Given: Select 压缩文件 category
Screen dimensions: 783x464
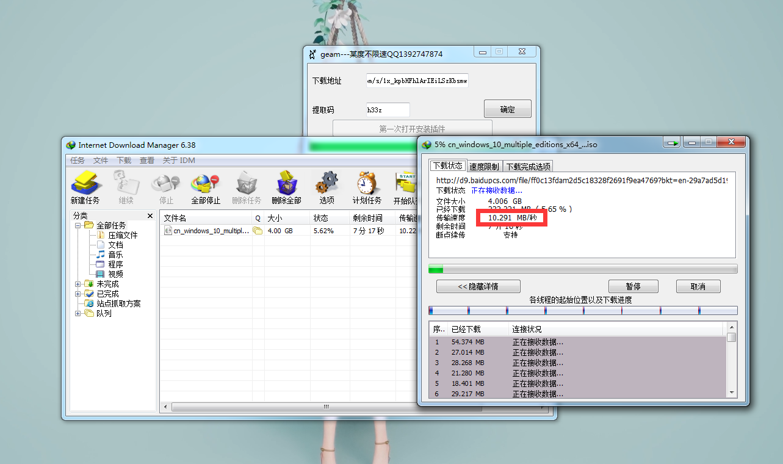Looking at the screenshot, I should 123,235.
